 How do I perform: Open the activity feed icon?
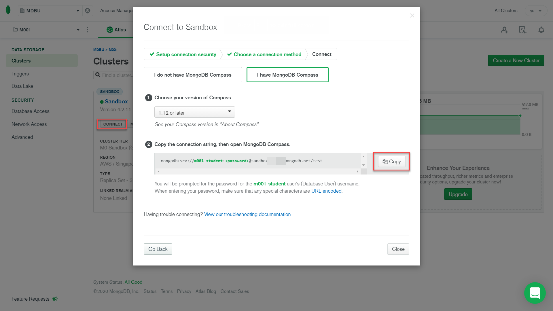522,30
